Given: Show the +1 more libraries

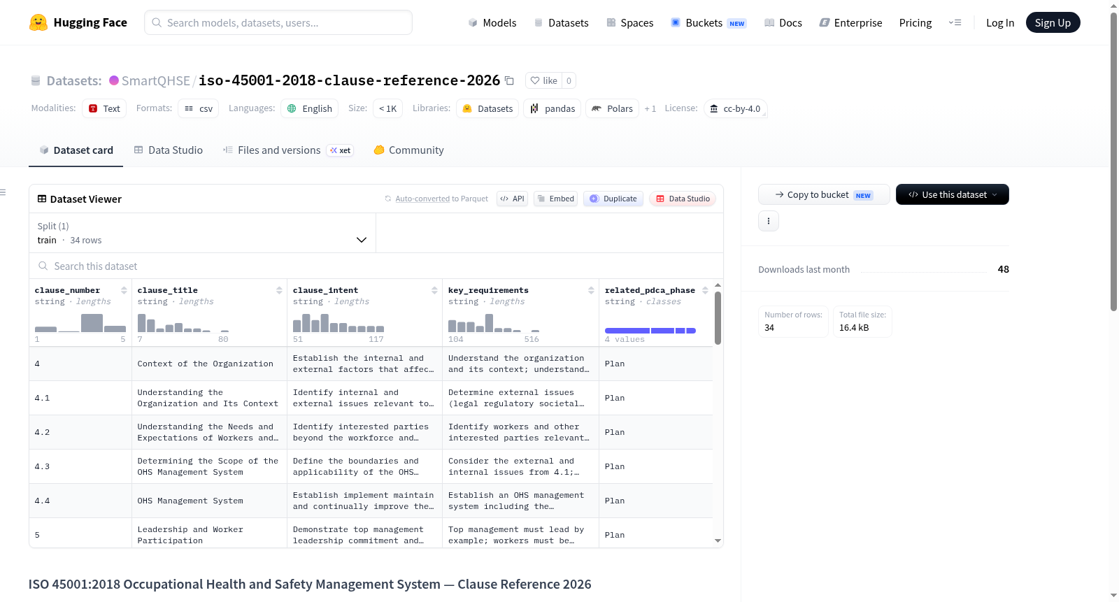Looking at the screenshot, I should click(x=650, y=108).
